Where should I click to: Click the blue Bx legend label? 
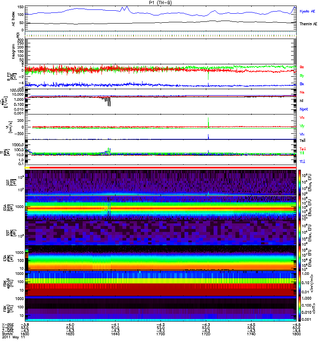[302, 84]
